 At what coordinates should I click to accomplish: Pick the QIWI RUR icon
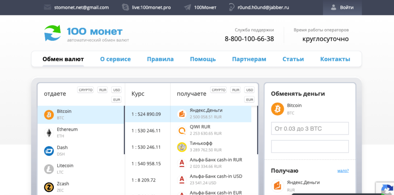pos(182,131)
